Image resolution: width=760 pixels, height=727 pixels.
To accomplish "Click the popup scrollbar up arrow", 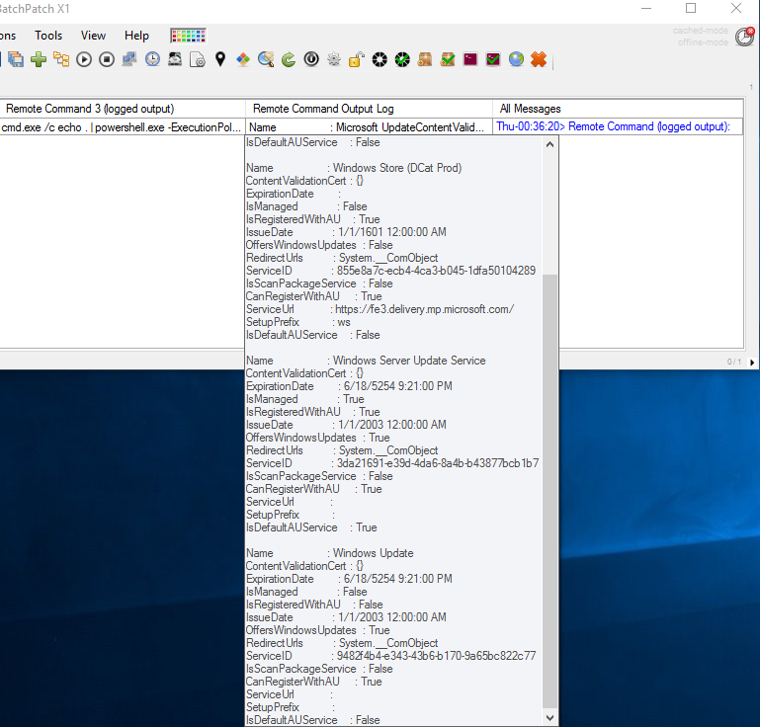I will tap(550, 144).
